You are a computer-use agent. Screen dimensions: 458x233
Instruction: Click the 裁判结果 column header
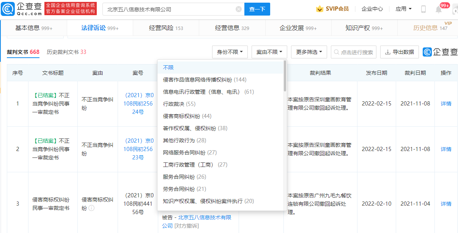point(320,73)
